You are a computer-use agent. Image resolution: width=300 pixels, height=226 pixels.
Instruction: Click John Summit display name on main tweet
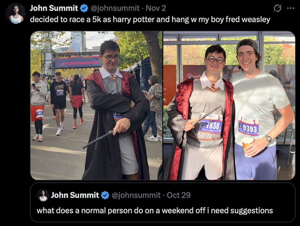click(54, 8)
